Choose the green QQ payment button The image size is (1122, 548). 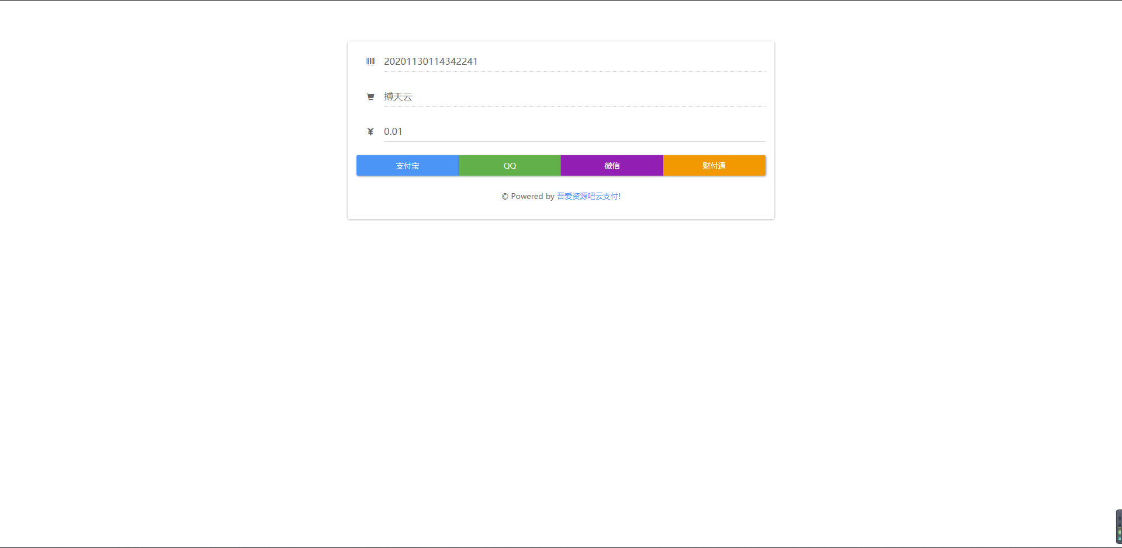pos(510,166)
